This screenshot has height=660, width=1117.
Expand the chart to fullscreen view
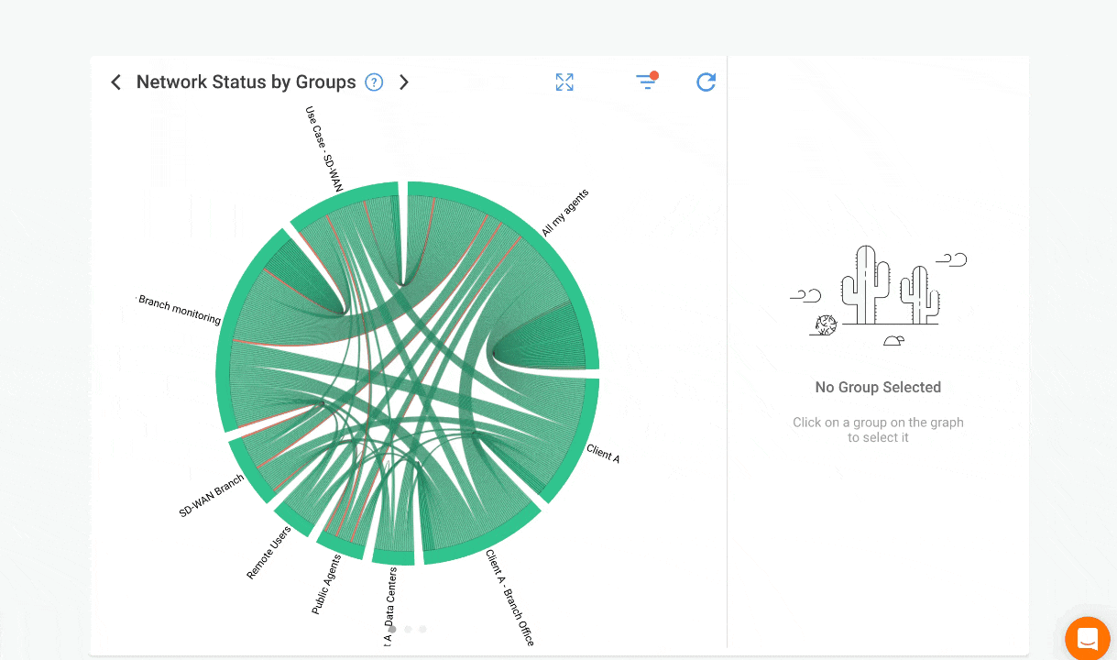564,82
